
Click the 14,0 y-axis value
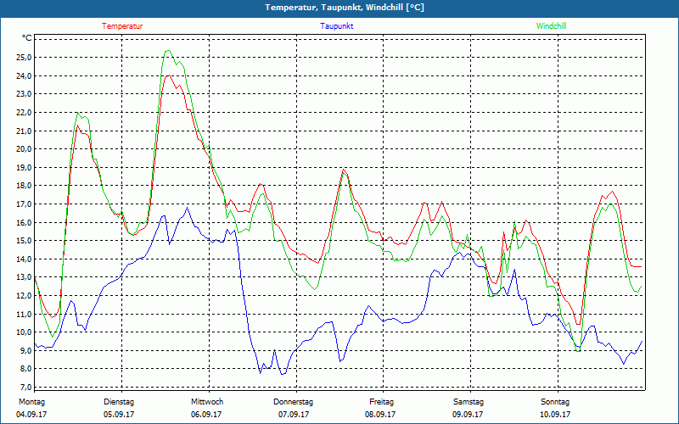pyautogui.click(x=24, y=259)
